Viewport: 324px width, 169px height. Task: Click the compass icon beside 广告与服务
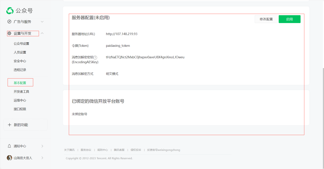click(x=9, y=22)
